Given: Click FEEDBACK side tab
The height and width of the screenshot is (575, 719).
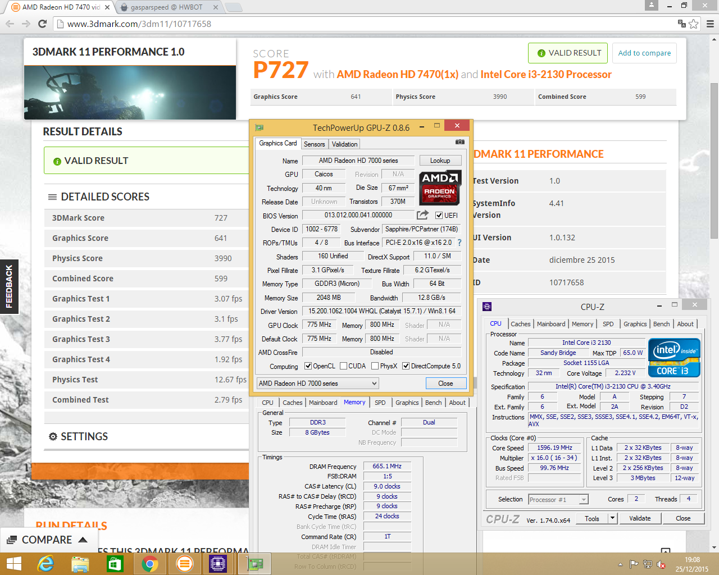Looking at the screenshot, I should [x=9, y=286].
